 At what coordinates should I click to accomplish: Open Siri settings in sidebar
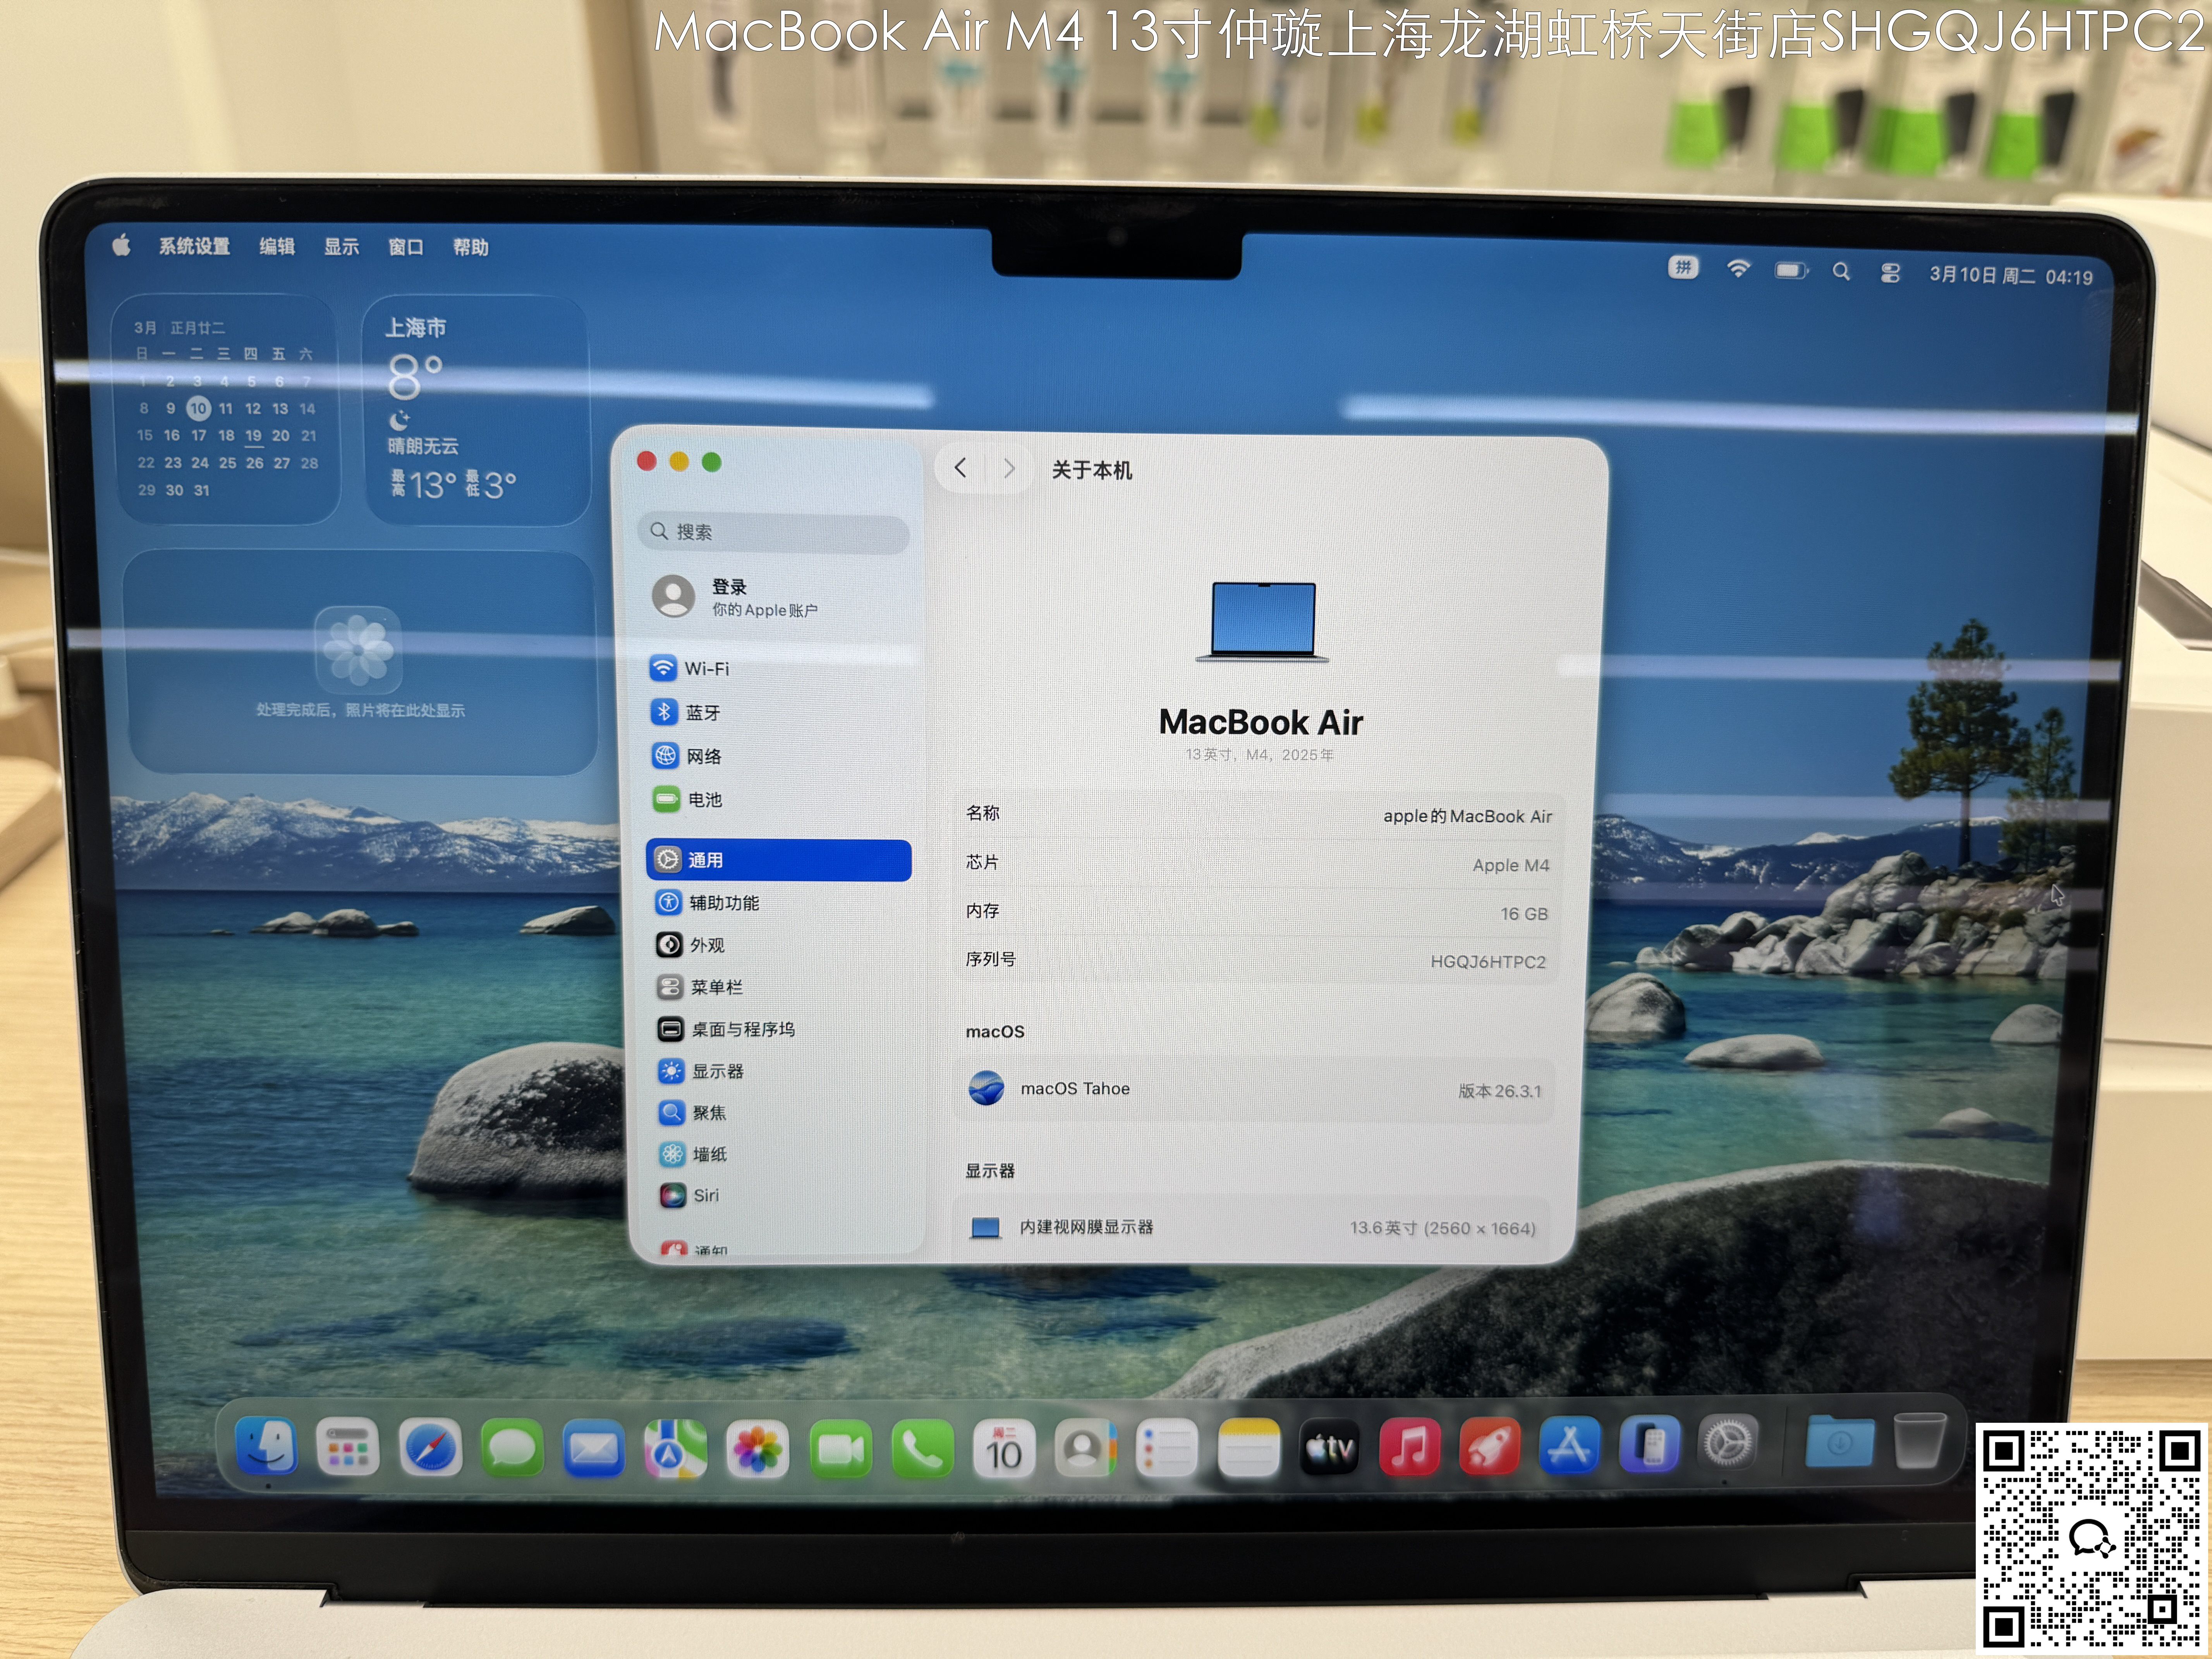[705, 1196]
